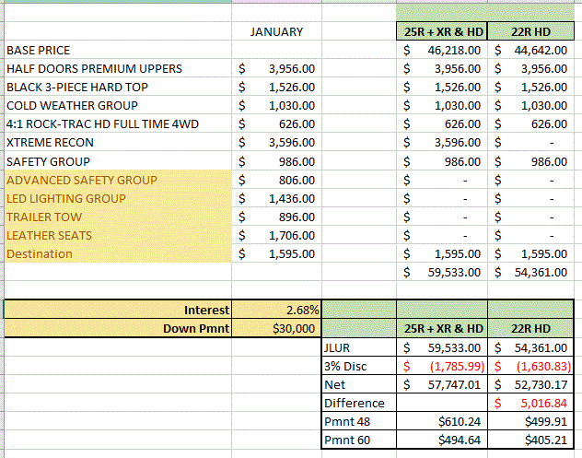Image resolution: width=582 pixels, height=458 pixels.
Task: Select total 59,533.00 below Destination row
Action: (x=442, y=272)
